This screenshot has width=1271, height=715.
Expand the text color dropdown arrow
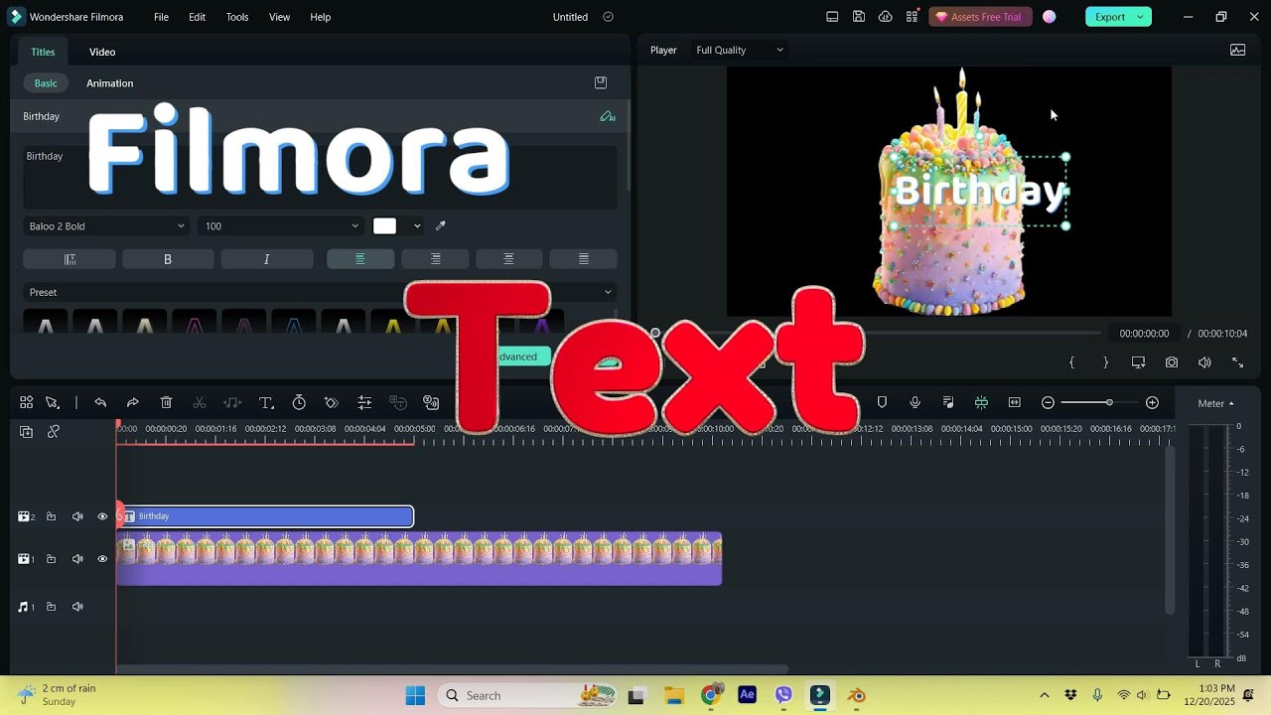pos(417,226)
